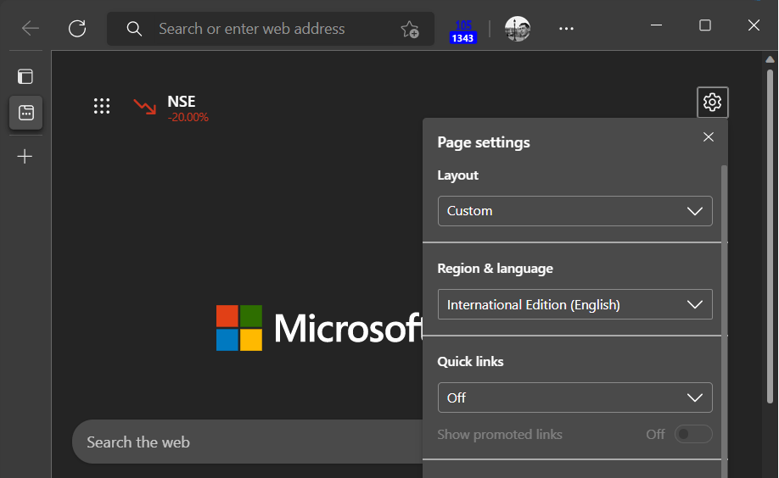Open the profile avatar menu

click(x=517, y=29)
